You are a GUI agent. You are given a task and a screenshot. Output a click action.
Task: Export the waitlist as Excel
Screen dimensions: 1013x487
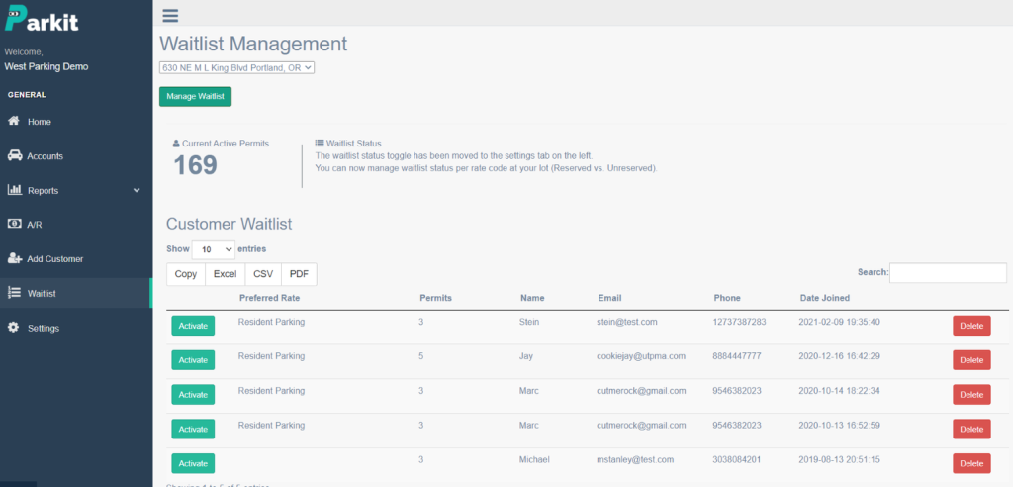coord(225,274)
